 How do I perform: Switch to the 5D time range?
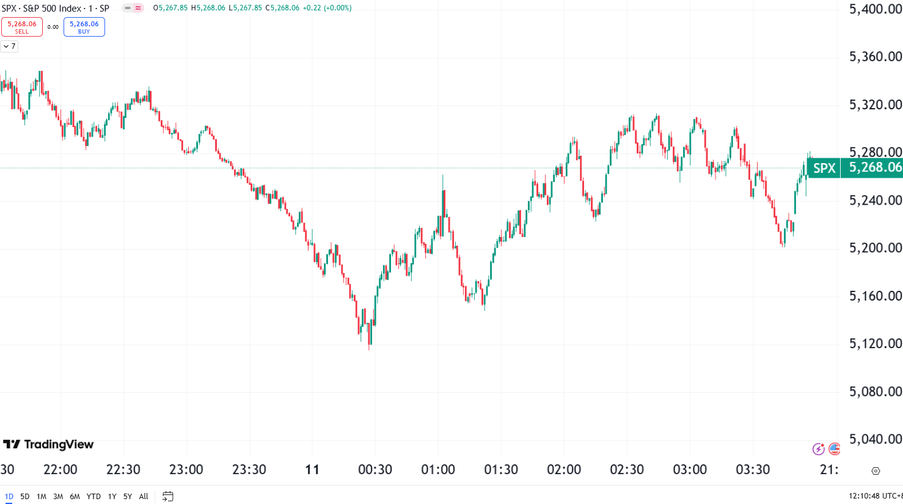[25, 497]
